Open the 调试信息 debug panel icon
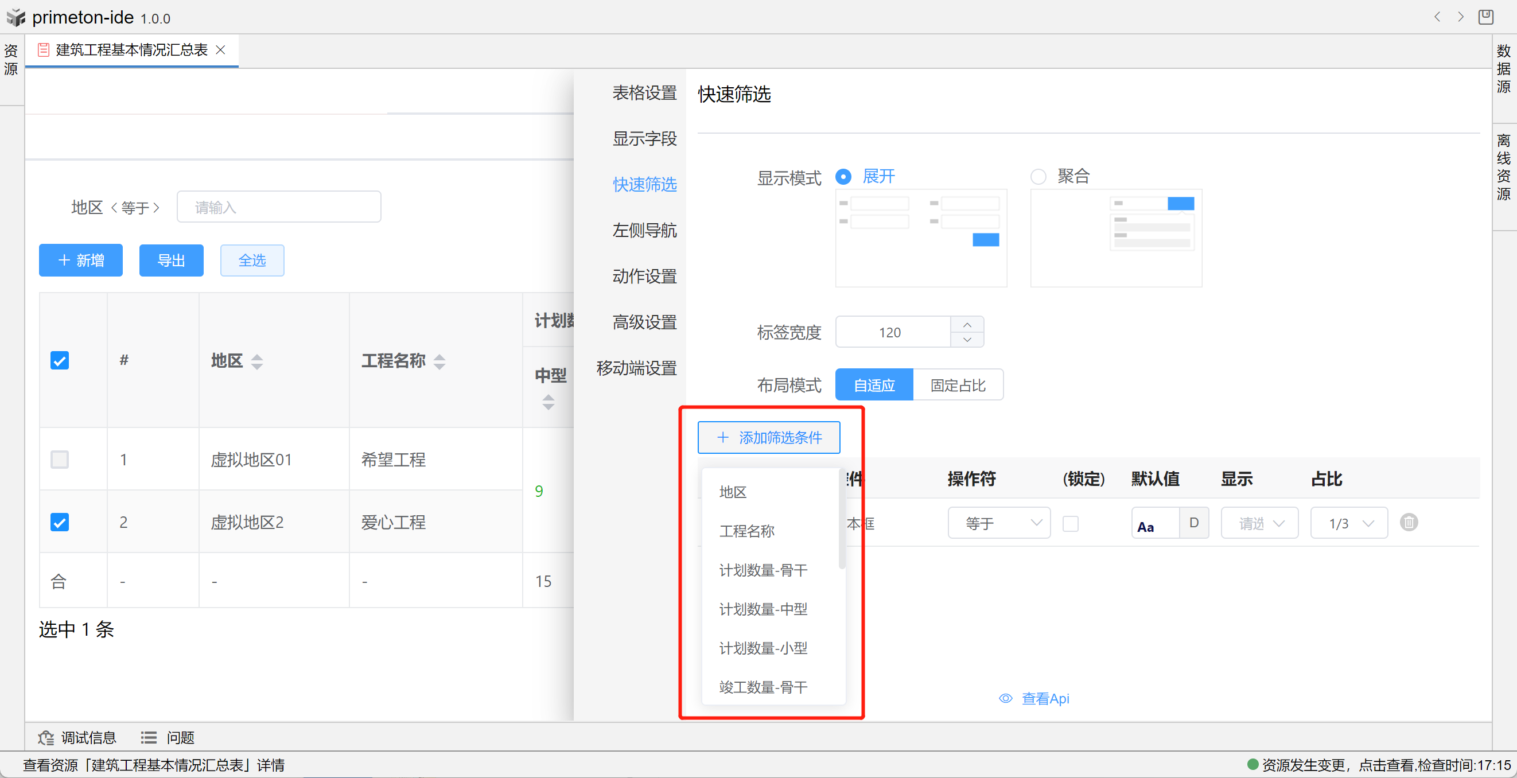The height and width of the screenshot is (778, 1517). point(46,737)
